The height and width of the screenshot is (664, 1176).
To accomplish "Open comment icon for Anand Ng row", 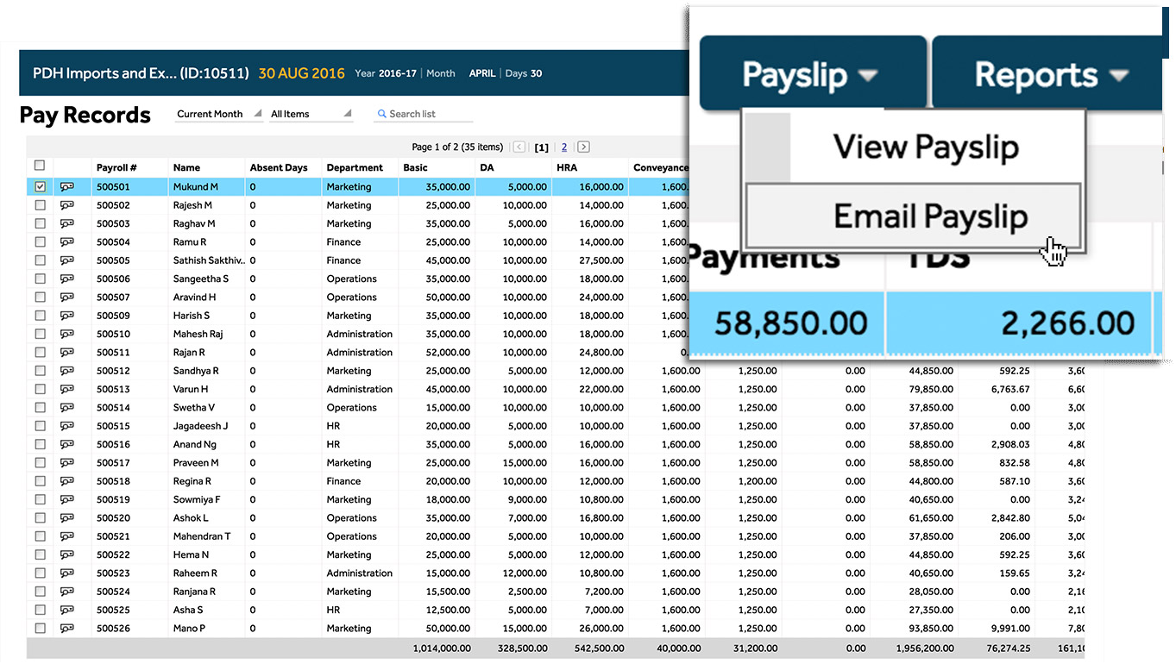I will click(66, 444).
